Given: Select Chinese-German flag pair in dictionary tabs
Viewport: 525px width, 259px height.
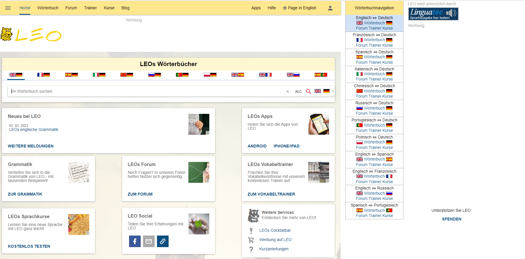Looking at the screenshot, I should click(127, 75).
